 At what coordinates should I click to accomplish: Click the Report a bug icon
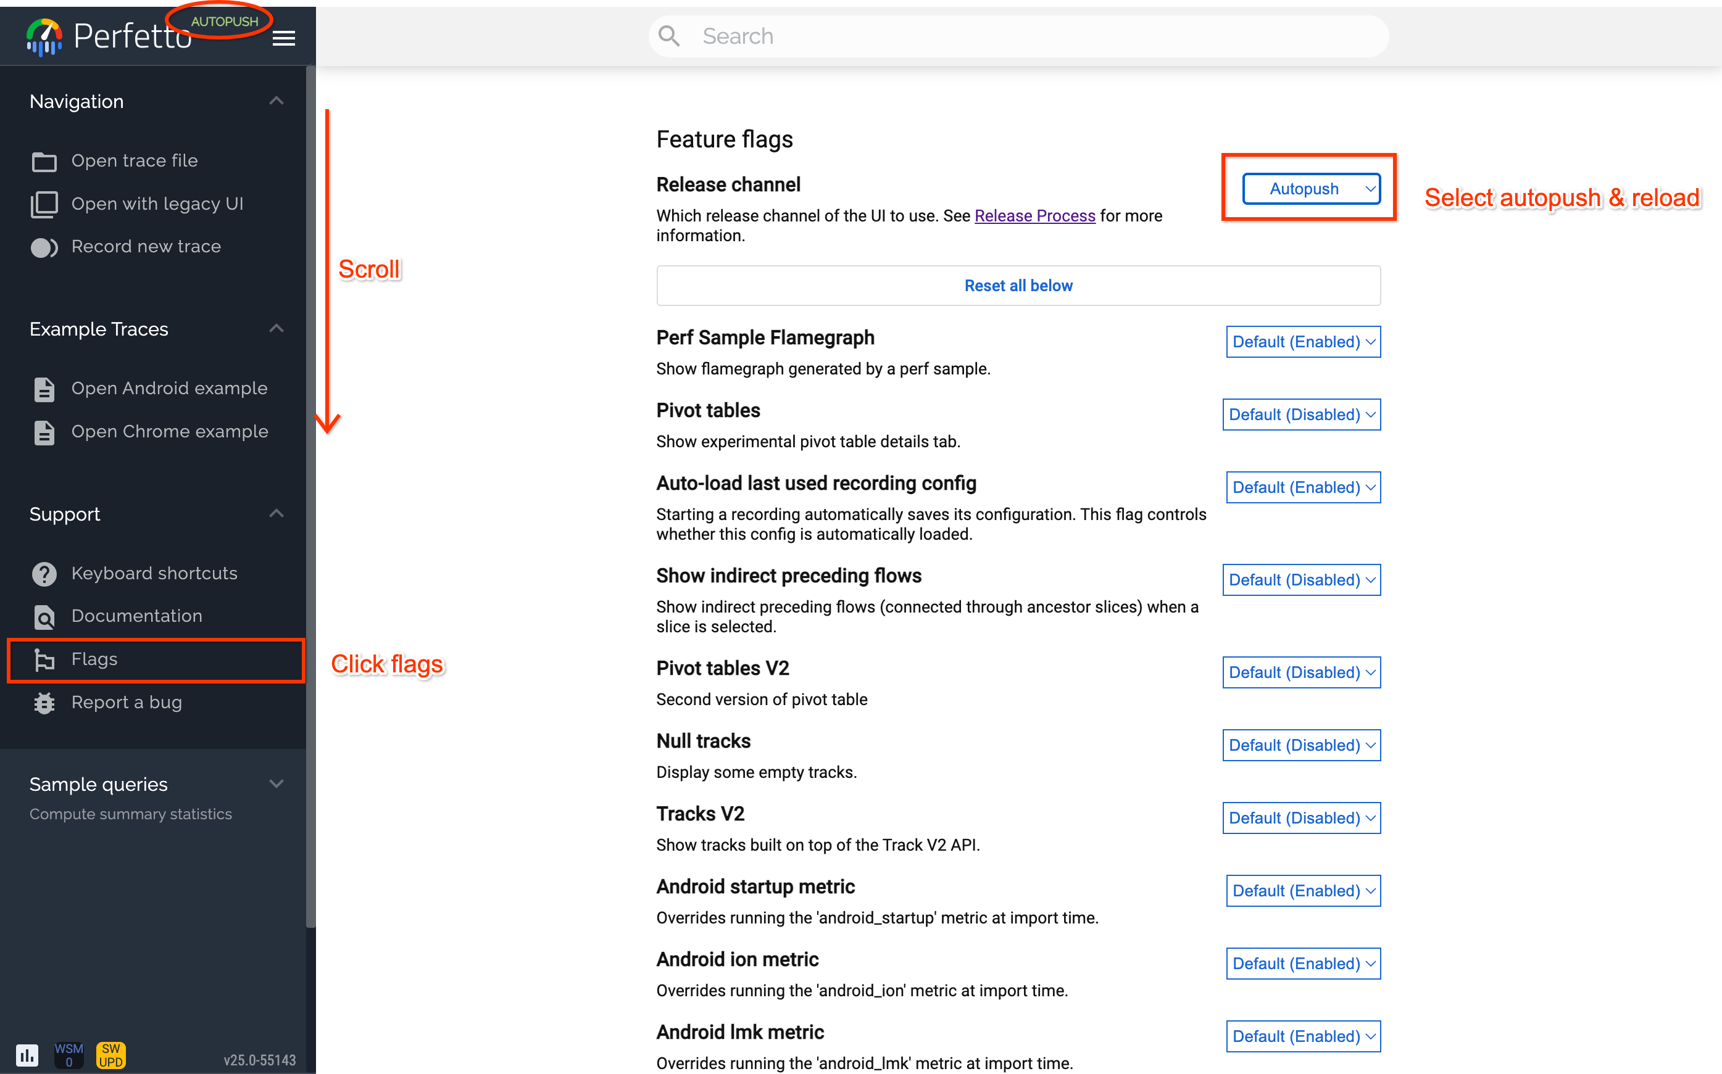point(44,703)
